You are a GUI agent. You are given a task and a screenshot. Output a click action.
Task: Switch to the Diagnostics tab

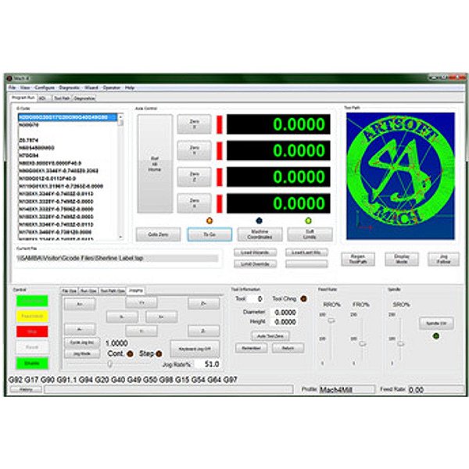click(x=84, y=98)
